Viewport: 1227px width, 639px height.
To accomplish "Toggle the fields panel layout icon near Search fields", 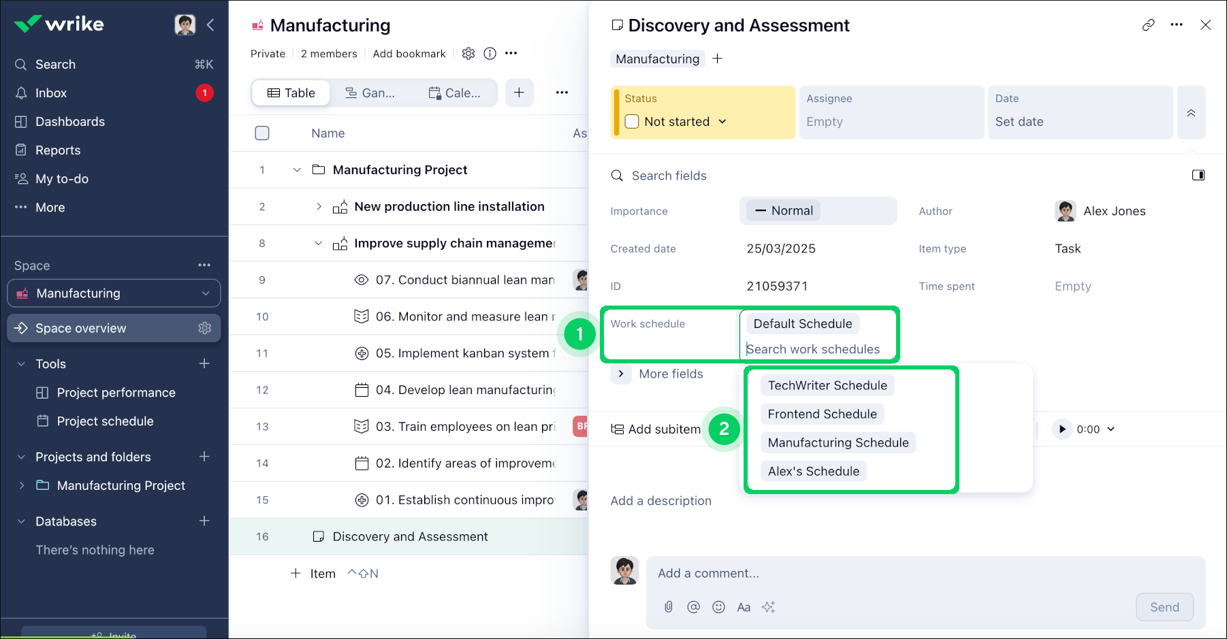I will coord(1199,175).
